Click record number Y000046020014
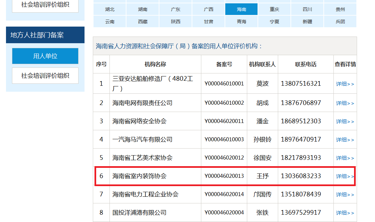The image size is (375, 222). pos(224,194)
